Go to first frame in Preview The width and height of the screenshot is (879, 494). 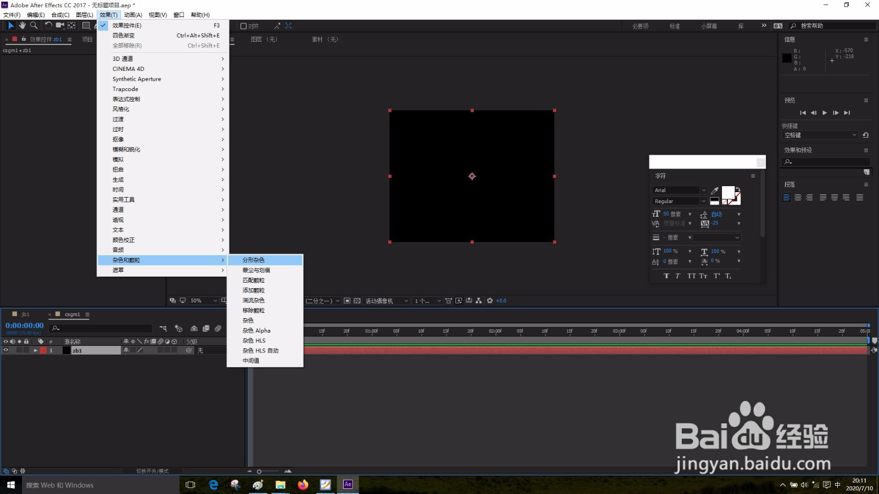click(x=803, y=113)
